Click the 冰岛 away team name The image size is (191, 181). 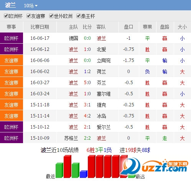click(x=101, y=116)
